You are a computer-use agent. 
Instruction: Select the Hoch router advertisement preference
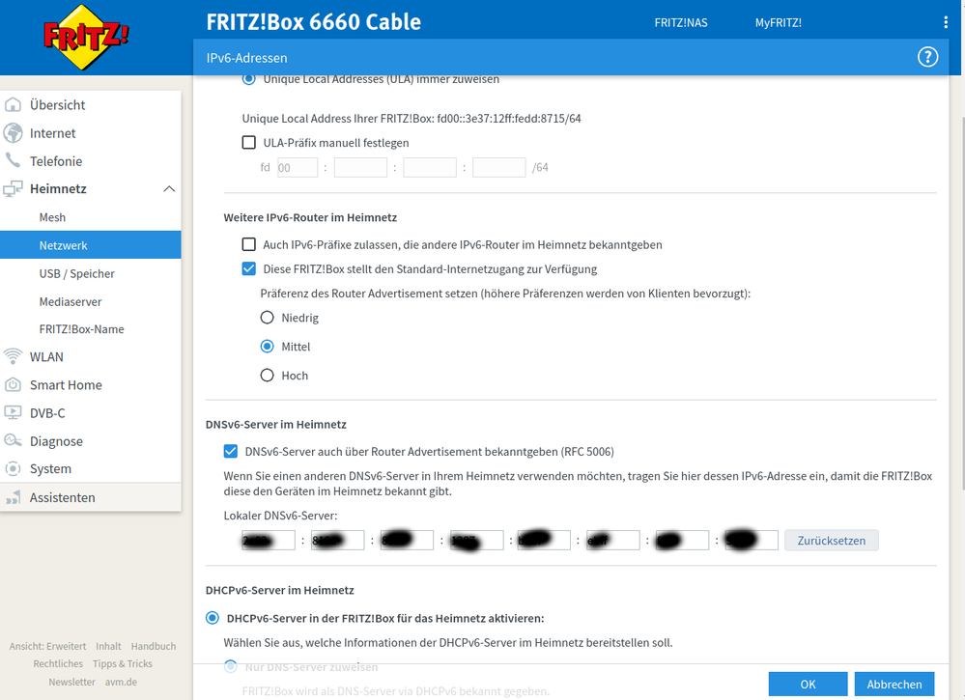coord(267,375)
